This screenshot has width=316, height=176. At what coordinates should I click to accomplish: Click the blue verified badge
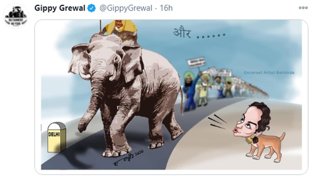[91, 8]
